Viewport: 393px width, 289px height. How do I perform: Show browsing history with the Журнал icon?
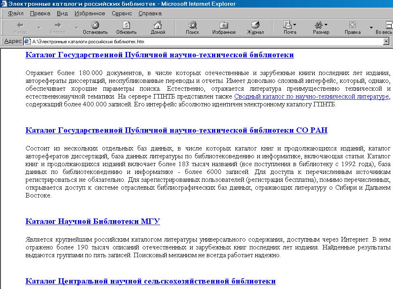[255, 27]
